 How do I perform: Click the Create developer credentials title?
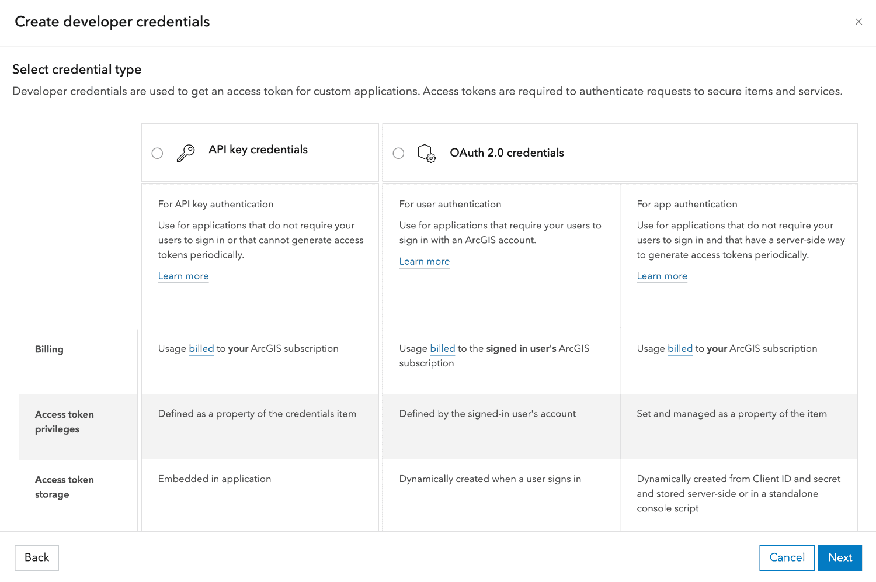click(112, 21)
